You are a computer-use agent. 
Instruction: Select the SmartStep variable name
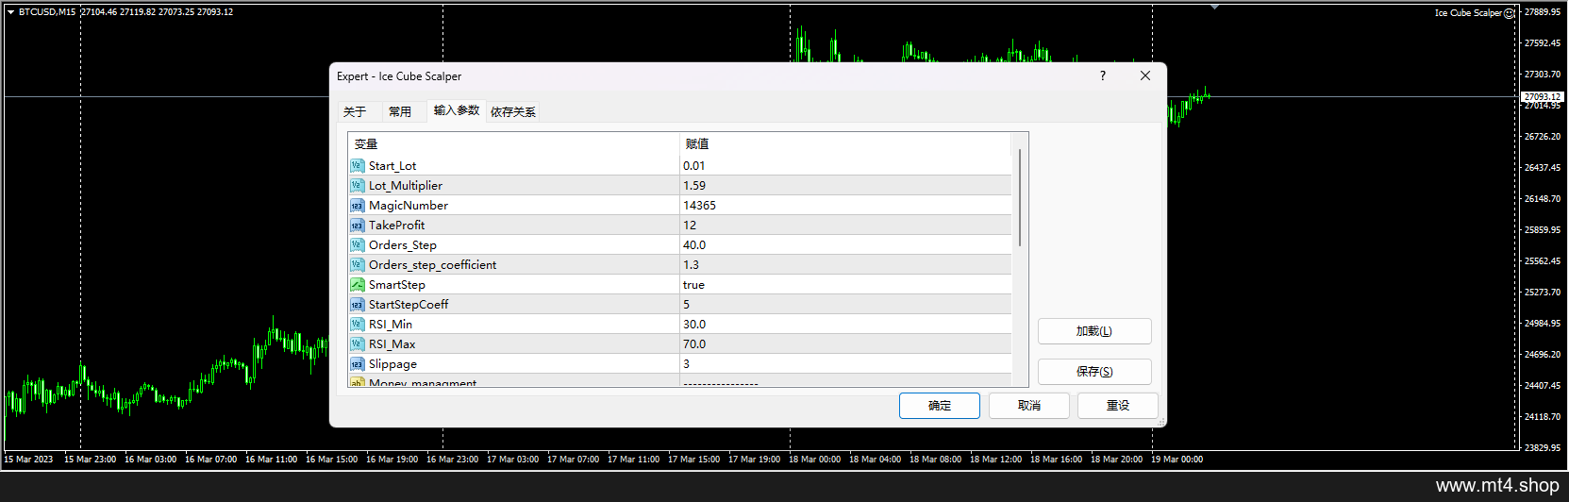[397, 285]
